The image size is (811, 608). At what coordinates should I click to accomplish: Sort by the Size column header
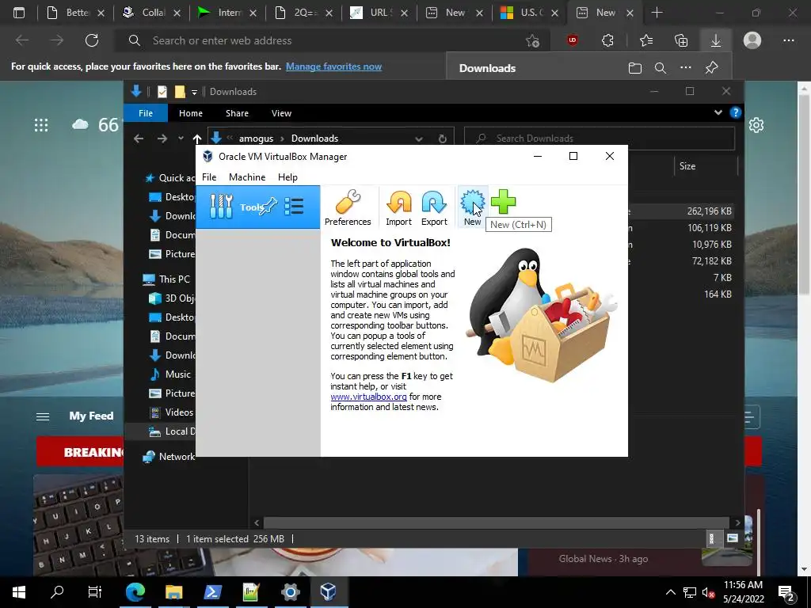pos(687,166)
